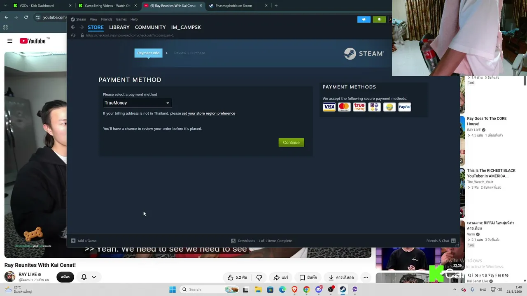Switch to VODs - Kick Dashboard tab
This screenshot has width=527, height=296.
tap(43, 6)
